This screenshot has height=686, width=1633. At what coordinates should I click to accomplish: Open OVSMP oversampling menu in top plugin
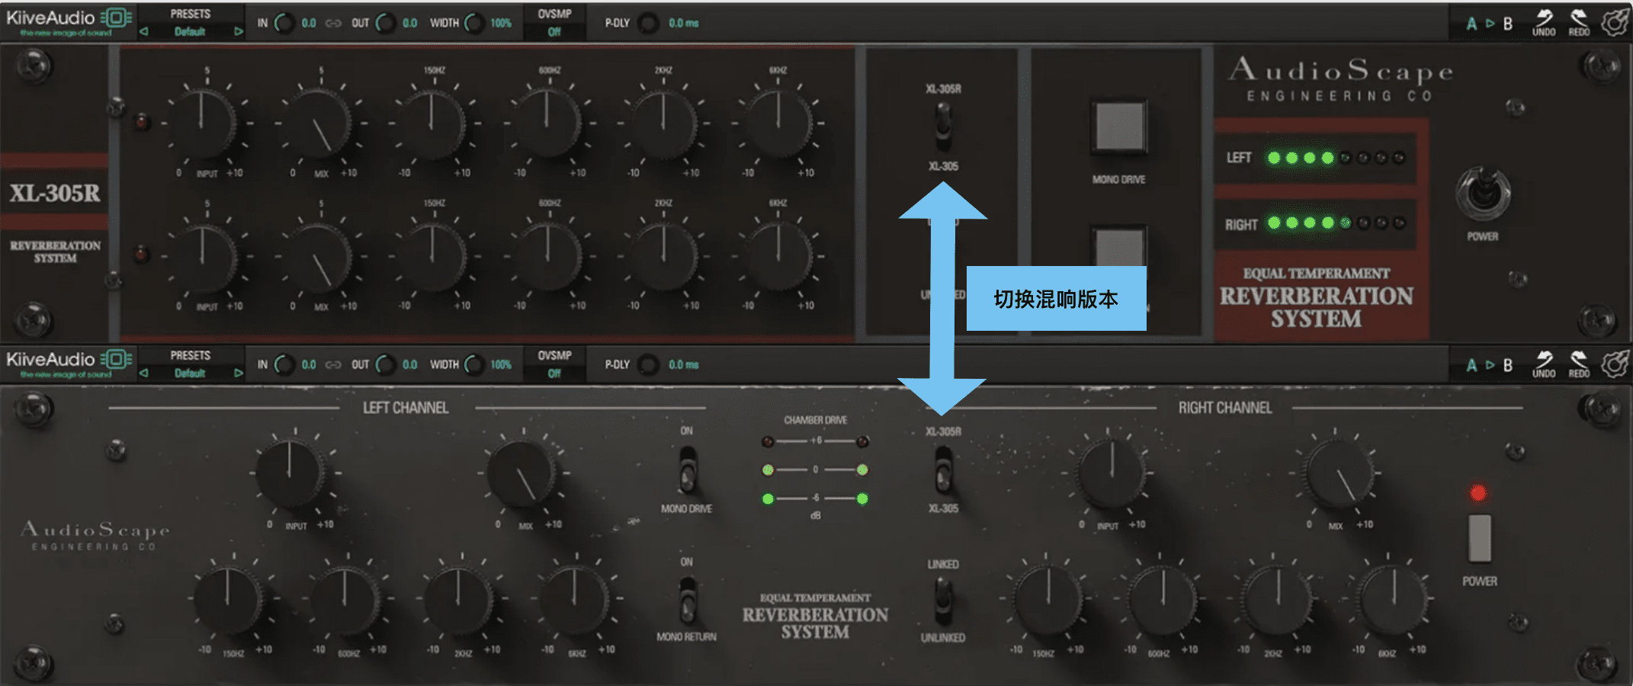tap(554, 23)
